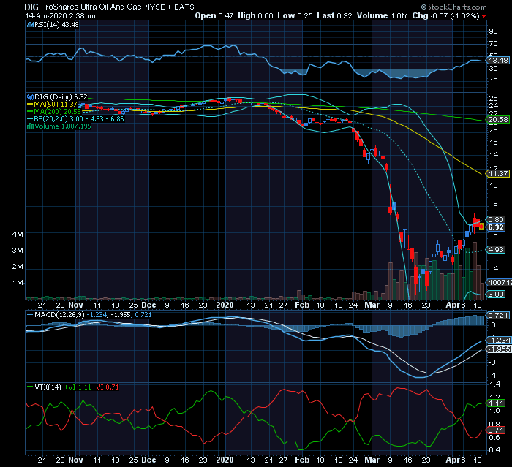Click the yellow 11.37 price tag on axis
The width and height of the screenshot is (512, 467).
498,174
